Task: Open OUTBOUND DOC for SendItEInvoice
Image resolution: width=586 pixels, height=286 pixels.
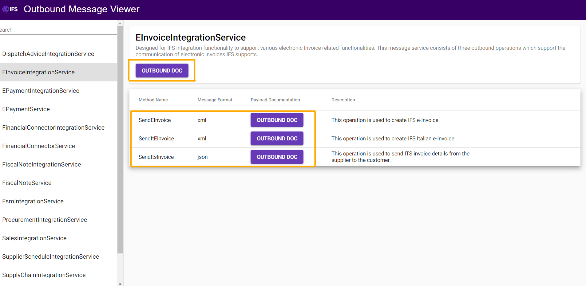Action: [277, 139]
